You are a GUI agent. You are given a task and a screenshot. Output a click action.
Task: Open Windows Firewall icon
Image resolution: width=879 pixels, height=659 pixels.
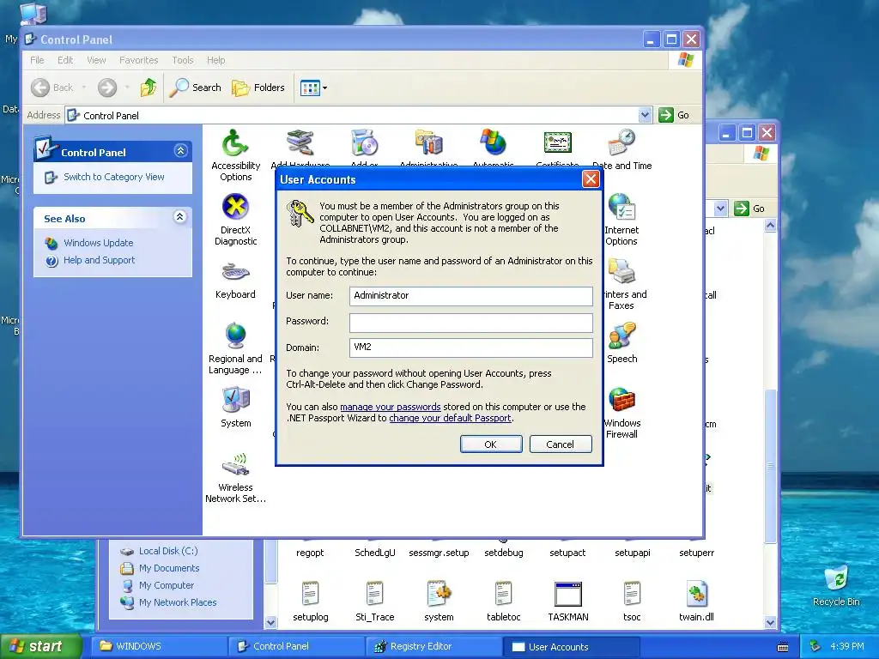[621, 413]
